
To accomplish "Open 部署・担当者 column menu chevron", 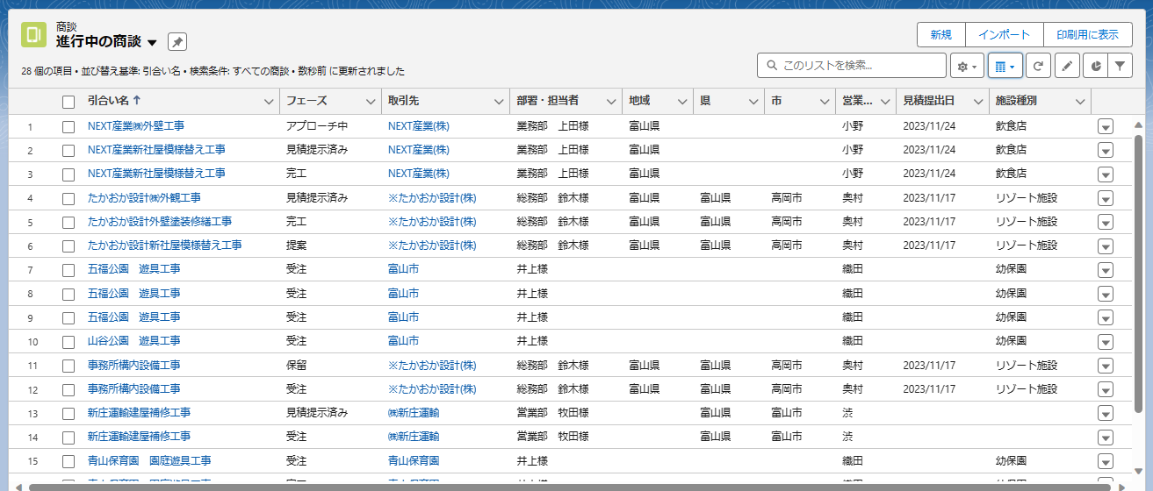I will tap(610, 102).
